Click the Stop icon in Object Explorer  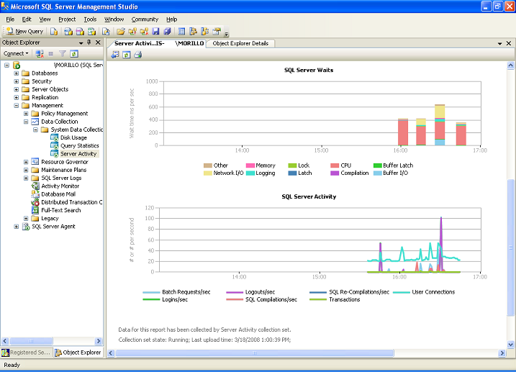click(50, 54)
